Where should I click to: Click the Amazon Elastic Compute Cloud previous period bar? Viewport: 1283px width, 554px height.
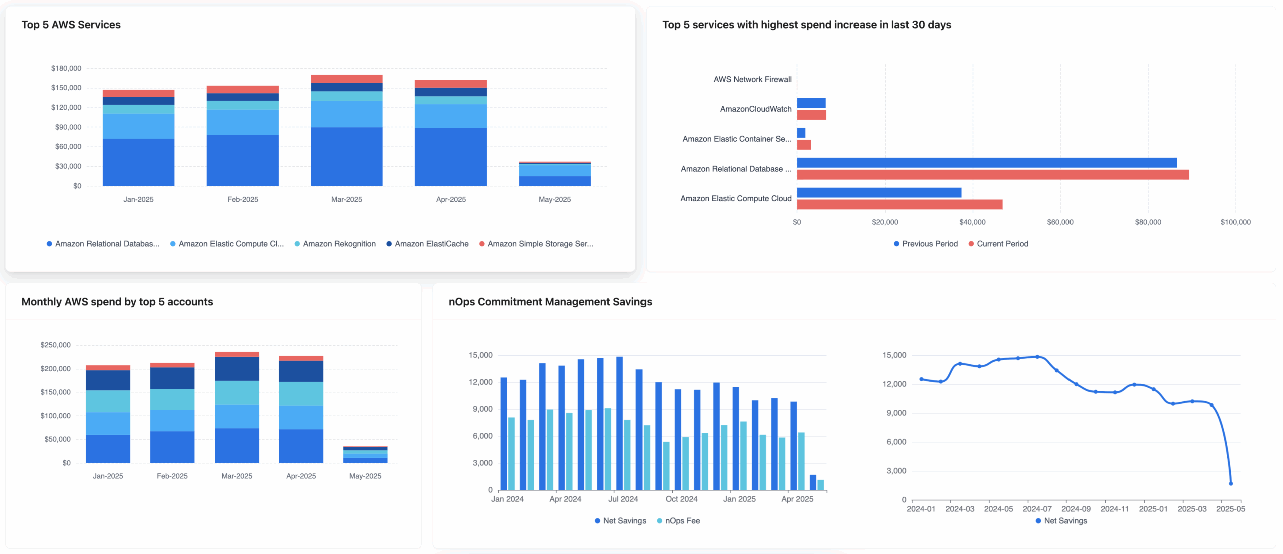[x=879, y=193]
